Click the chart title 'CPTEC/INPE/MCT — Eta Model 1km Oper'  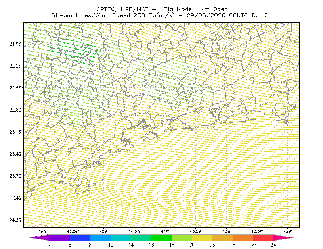[161, 9]
